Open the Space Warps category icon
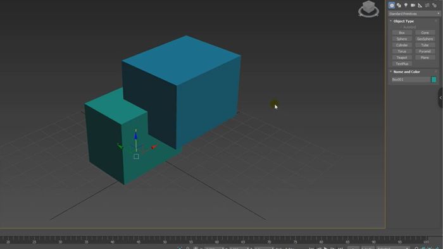The image size is (443, 249). (427, 5)
